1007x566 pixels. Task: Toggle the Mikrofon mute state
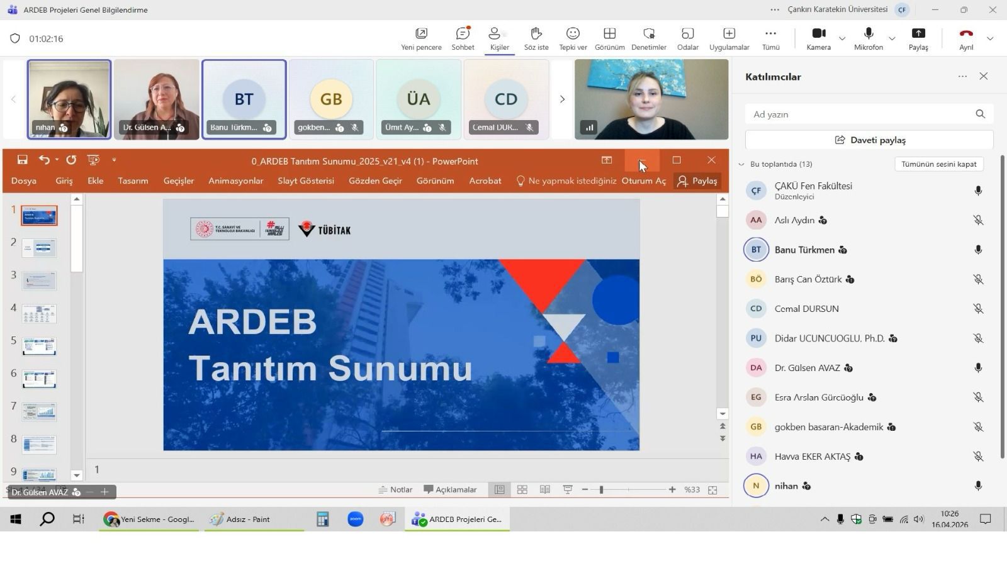coord(869,34)
